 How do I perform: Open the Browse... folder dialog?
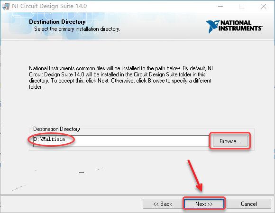[230, 141]
